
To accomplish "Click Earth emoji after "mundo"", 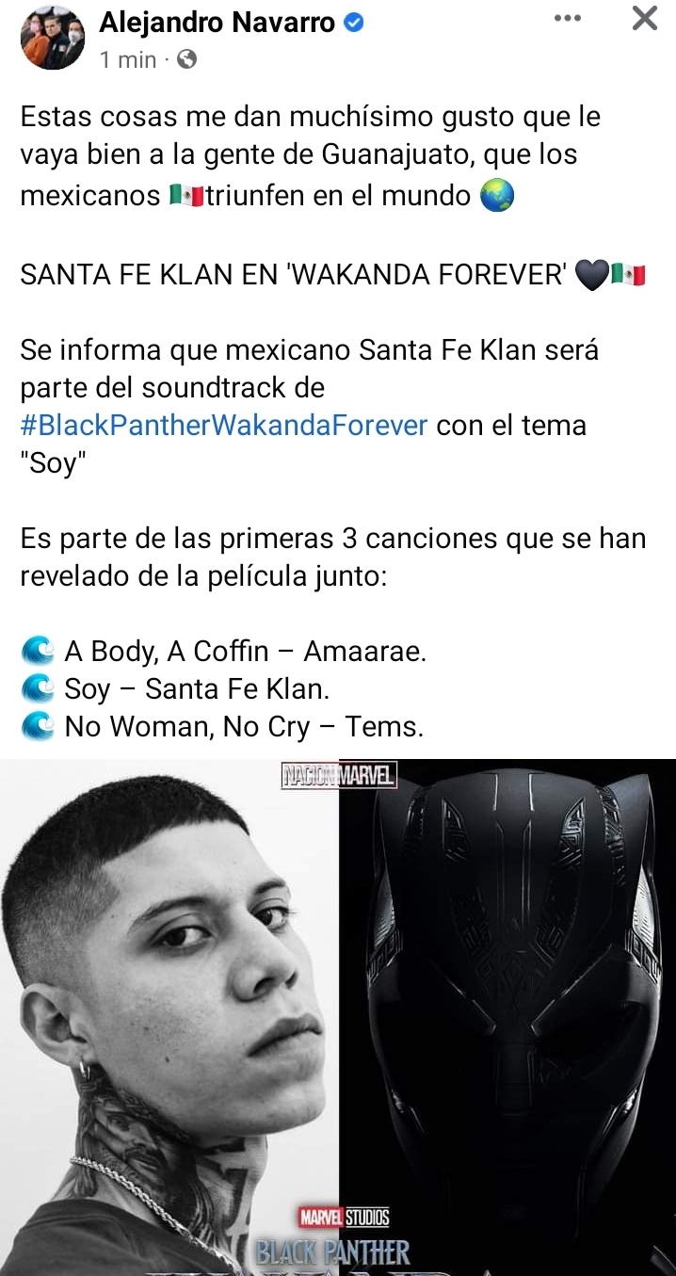I will pos(497,196).
